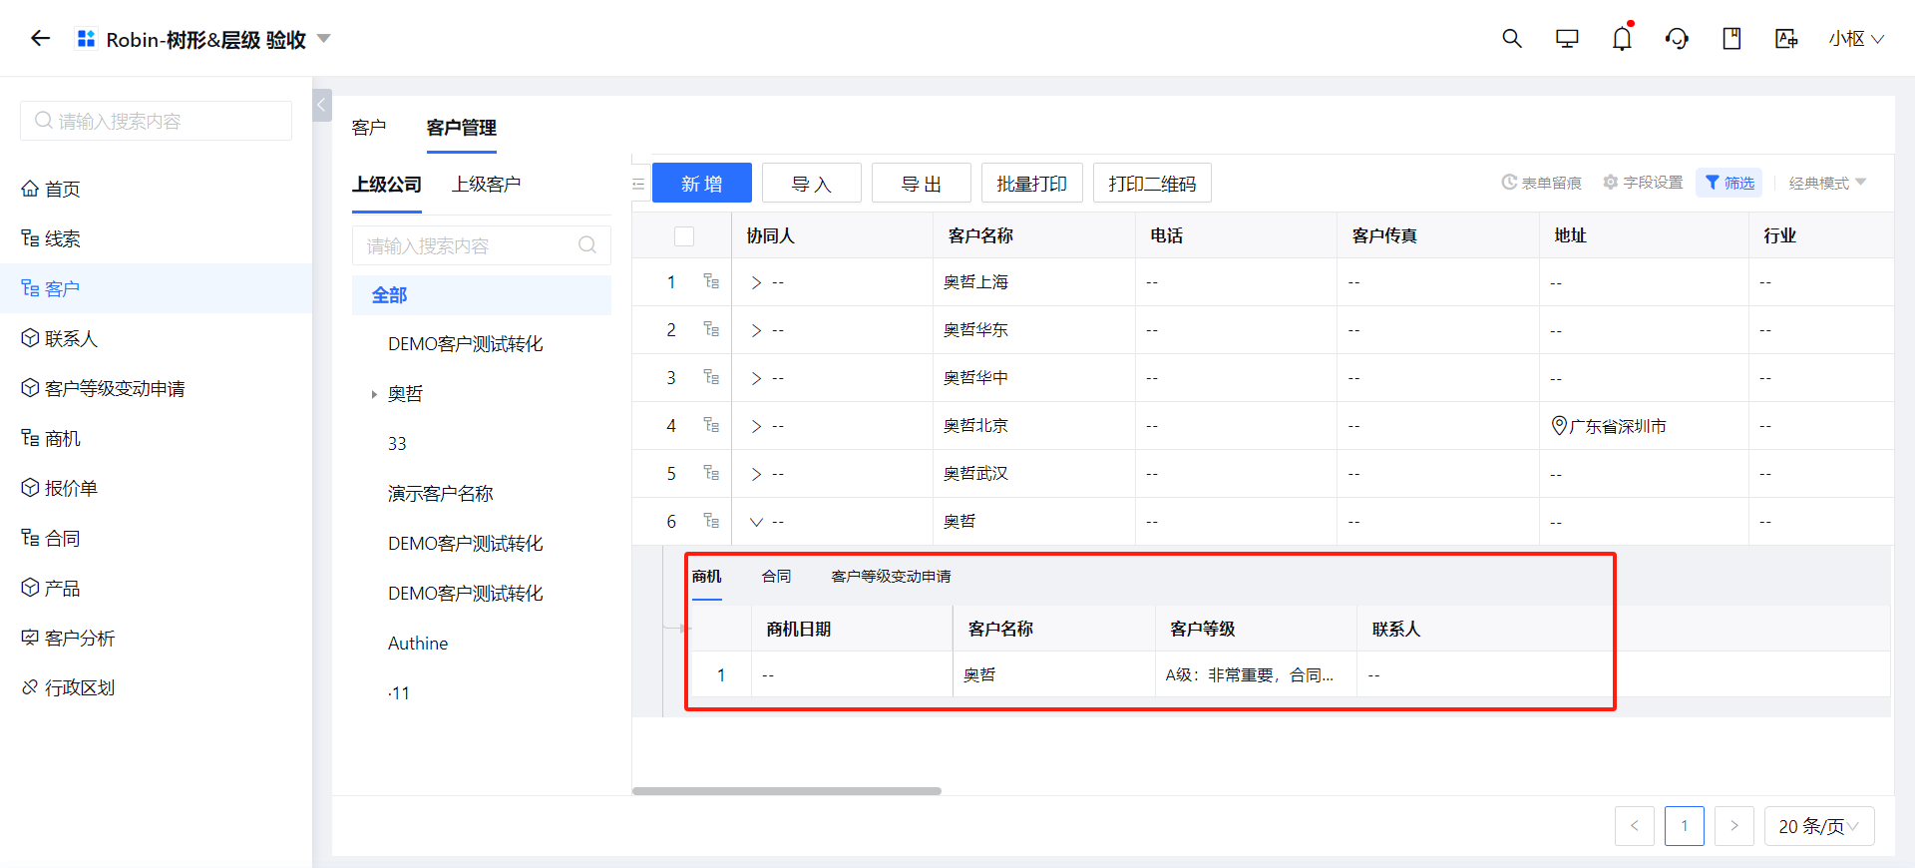The image size is (1915, 868).
Task: Open the app grid icon beside Robin title
Action: tap(87, 38)
